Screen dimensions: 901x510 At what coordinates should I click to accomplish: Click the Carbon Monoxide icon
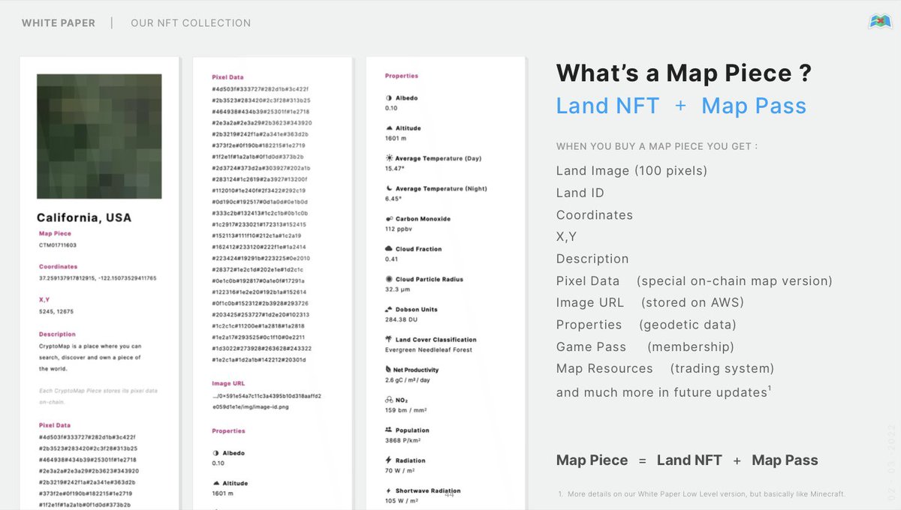click(388, 219)
